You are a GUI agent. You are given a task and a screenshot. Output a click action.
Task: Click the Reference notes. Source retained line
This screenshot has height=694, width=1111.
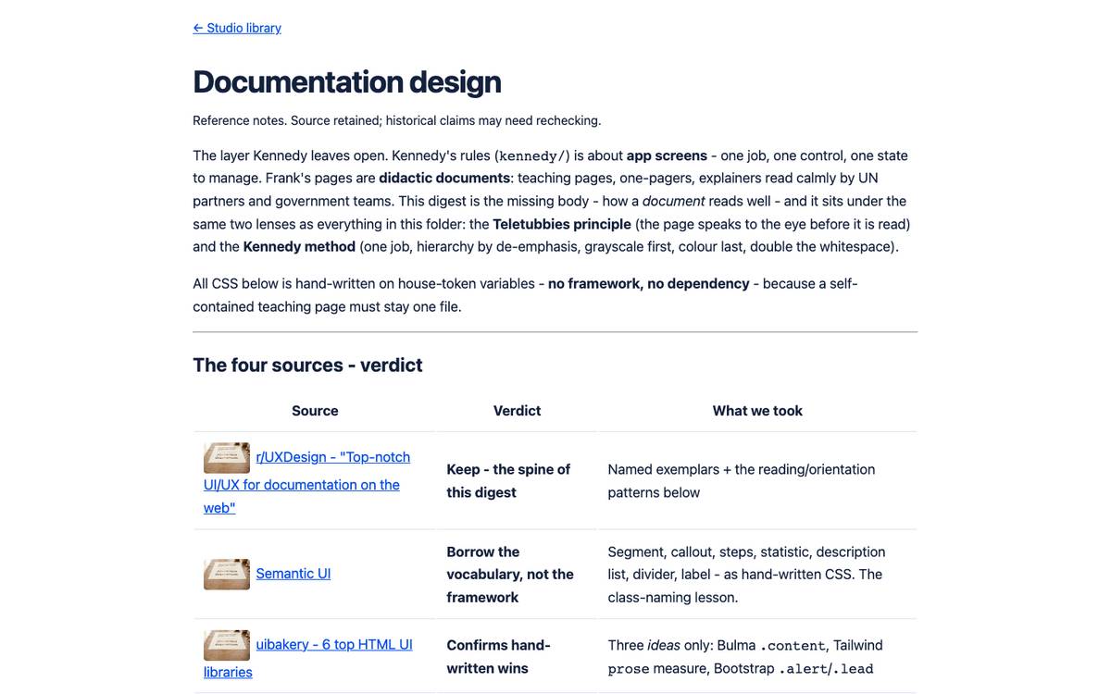click(x=397, y=120)
